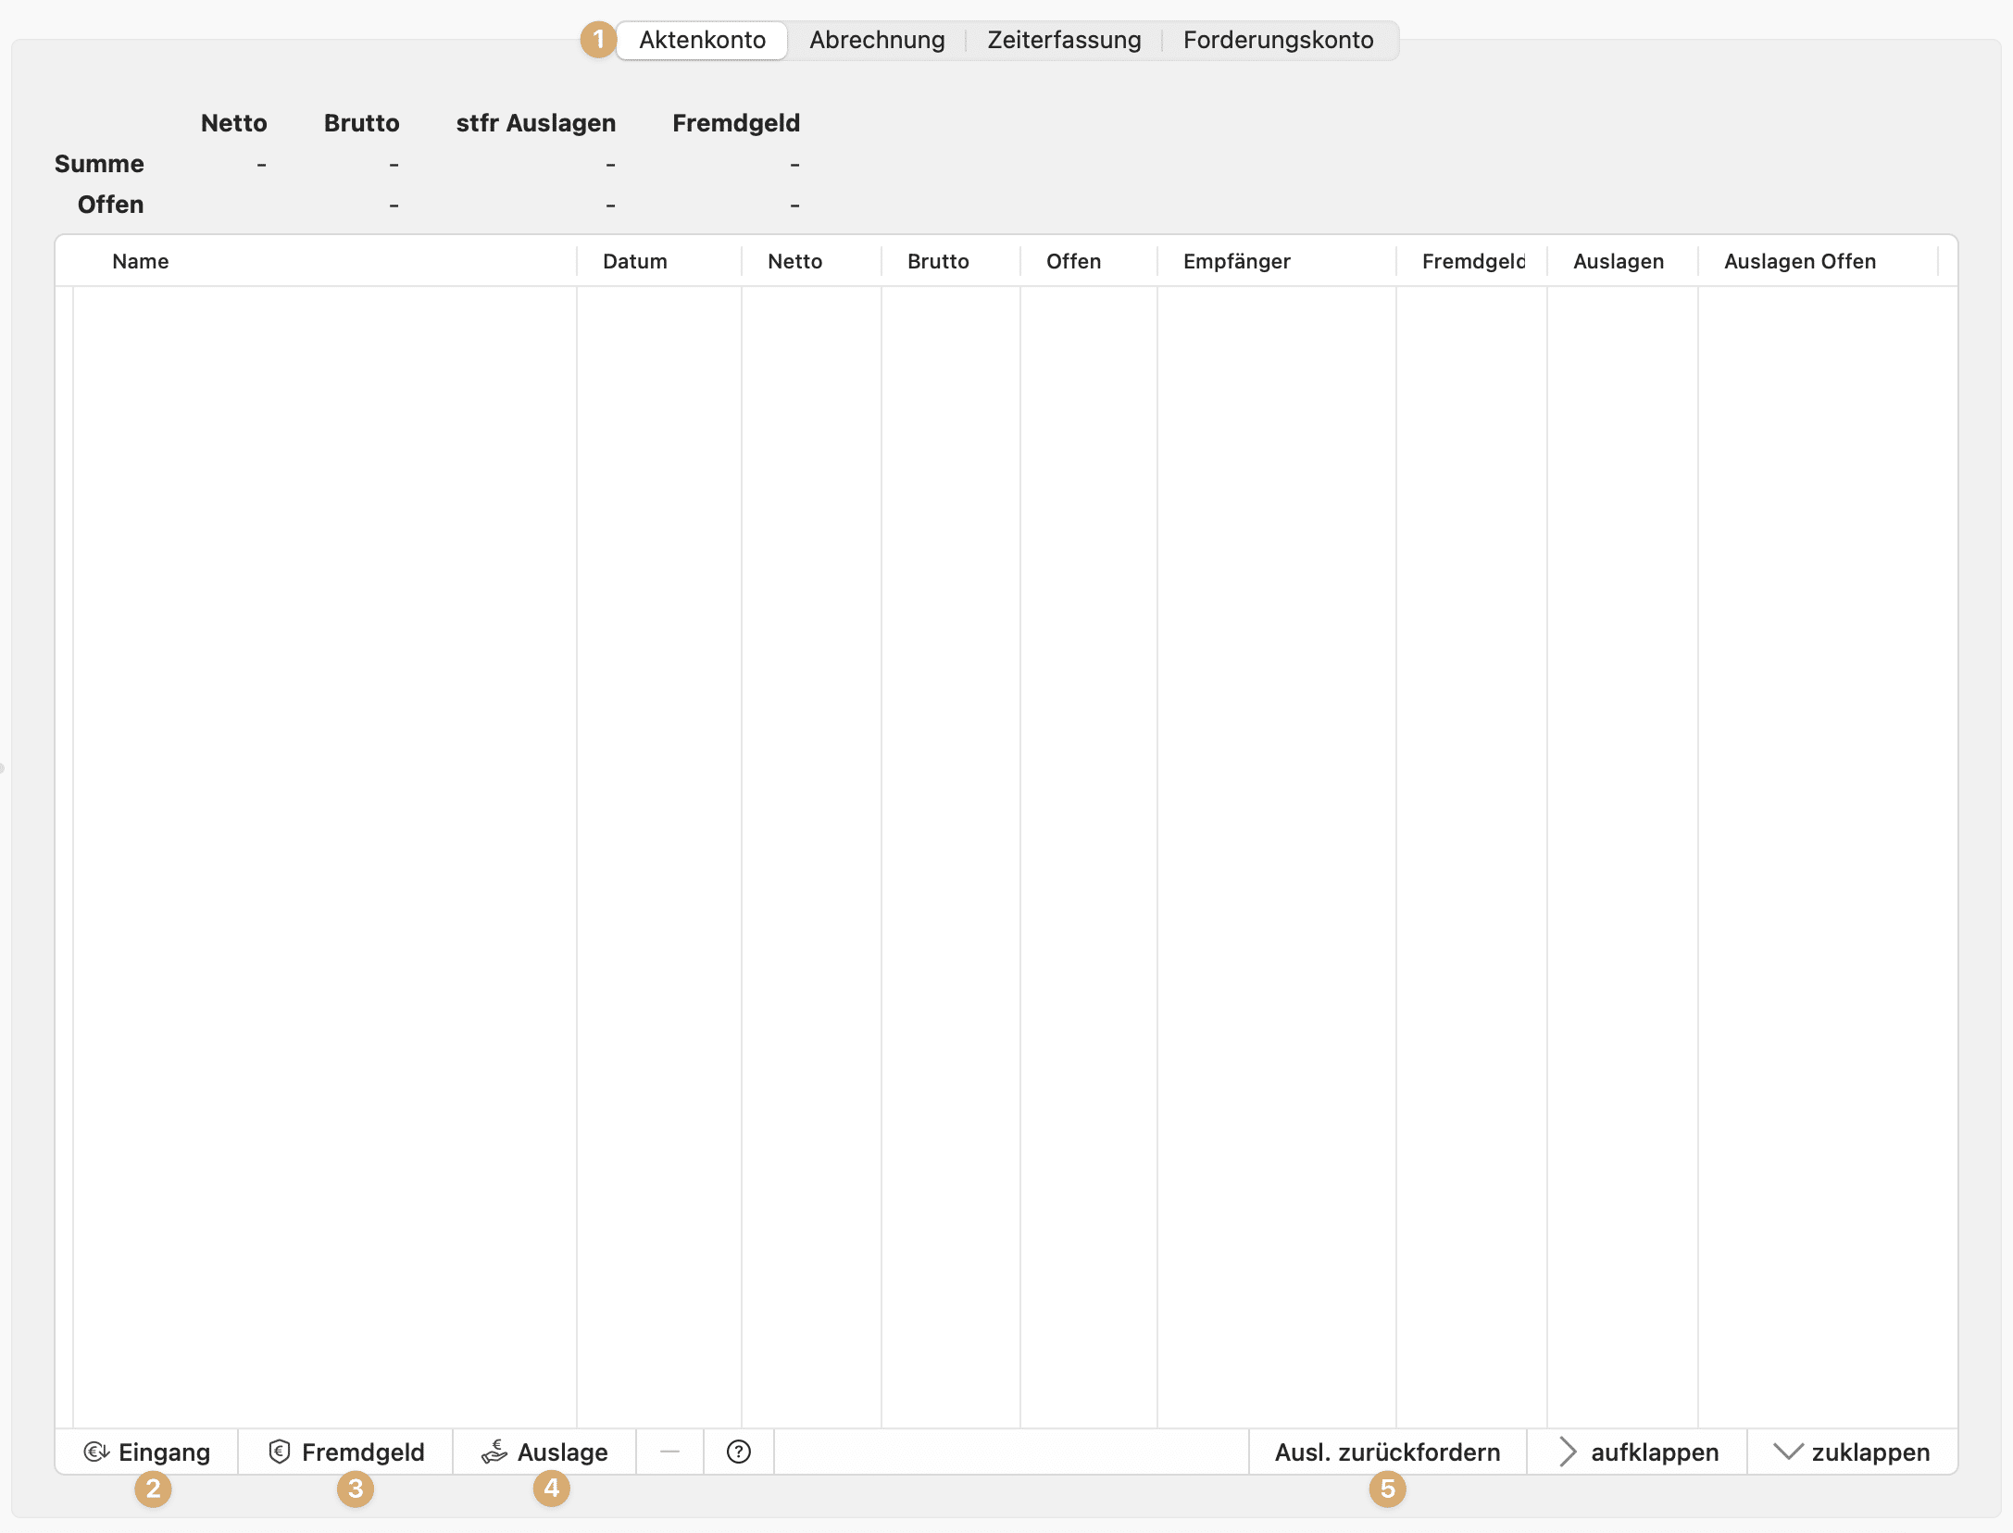The height and width of the screenshot is (1533, 2013).
Task: Click the aufklappen chevron icon
Action: point(1567,1452)
